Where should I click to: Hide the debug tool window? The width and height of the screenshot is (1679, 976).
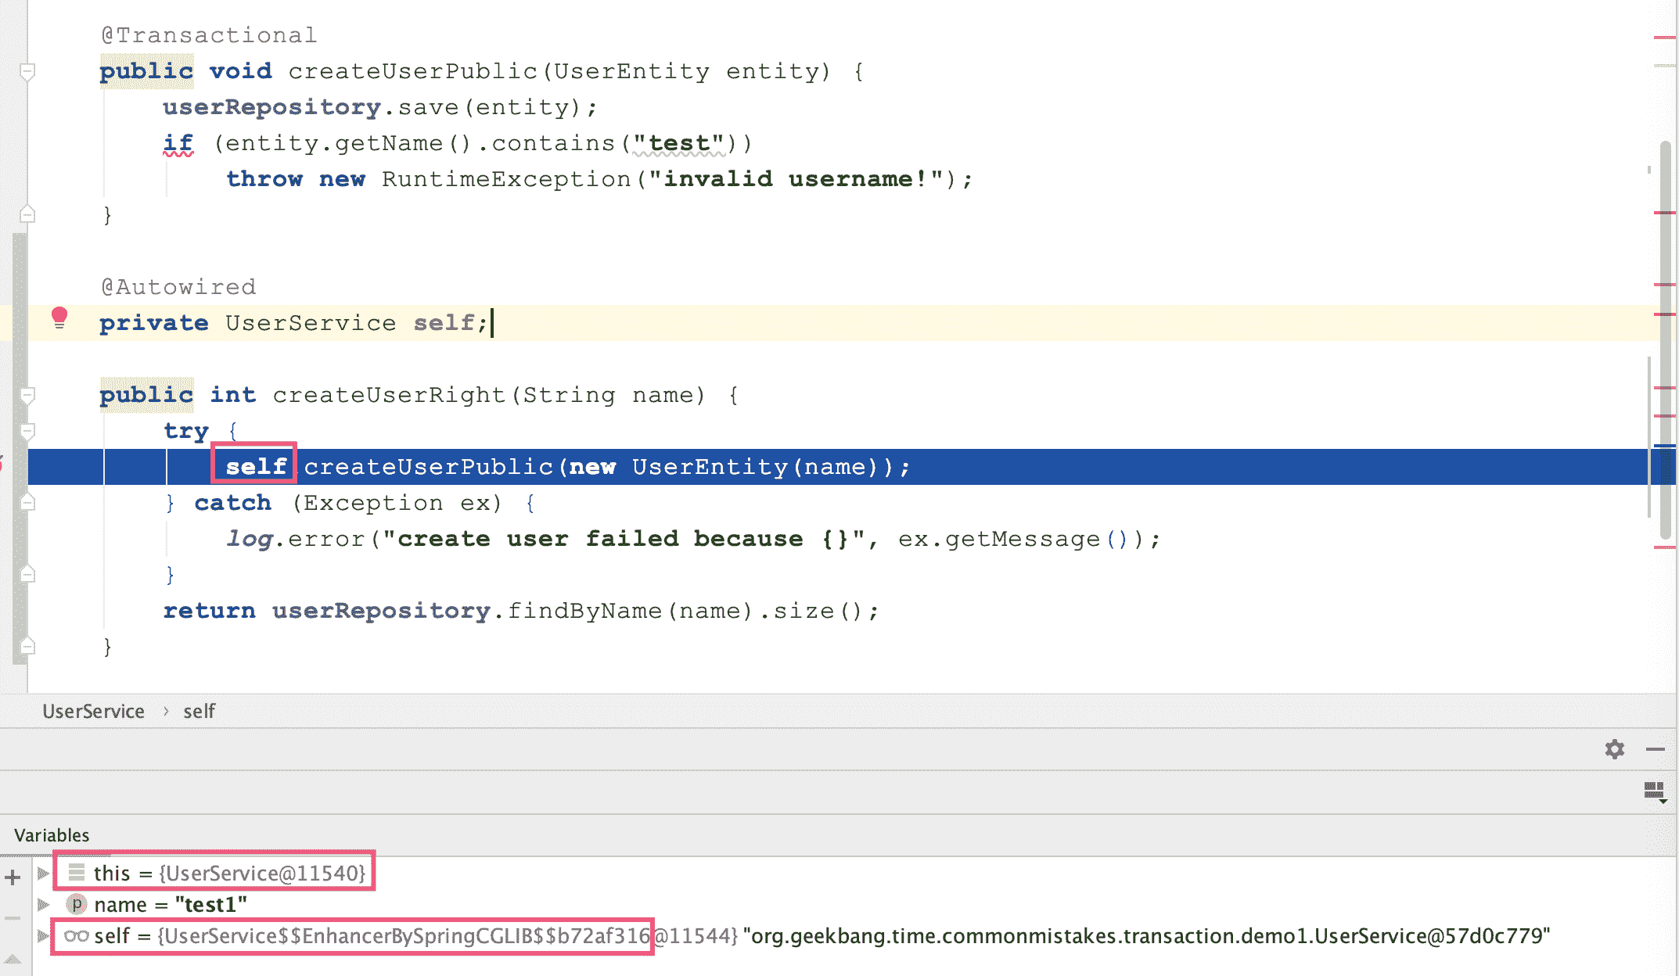point(1655,749)
